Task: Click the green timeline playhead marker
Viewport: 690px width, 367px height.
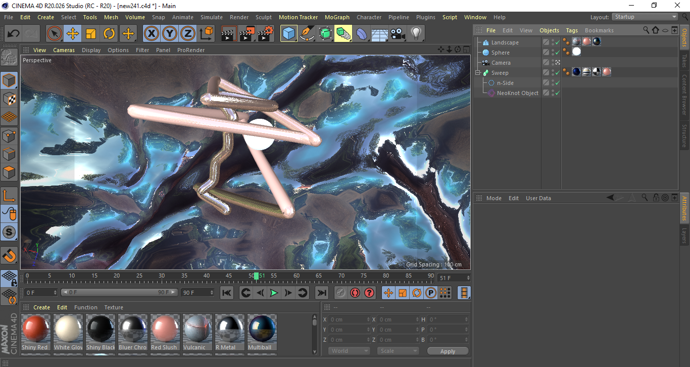Action: 256,276
